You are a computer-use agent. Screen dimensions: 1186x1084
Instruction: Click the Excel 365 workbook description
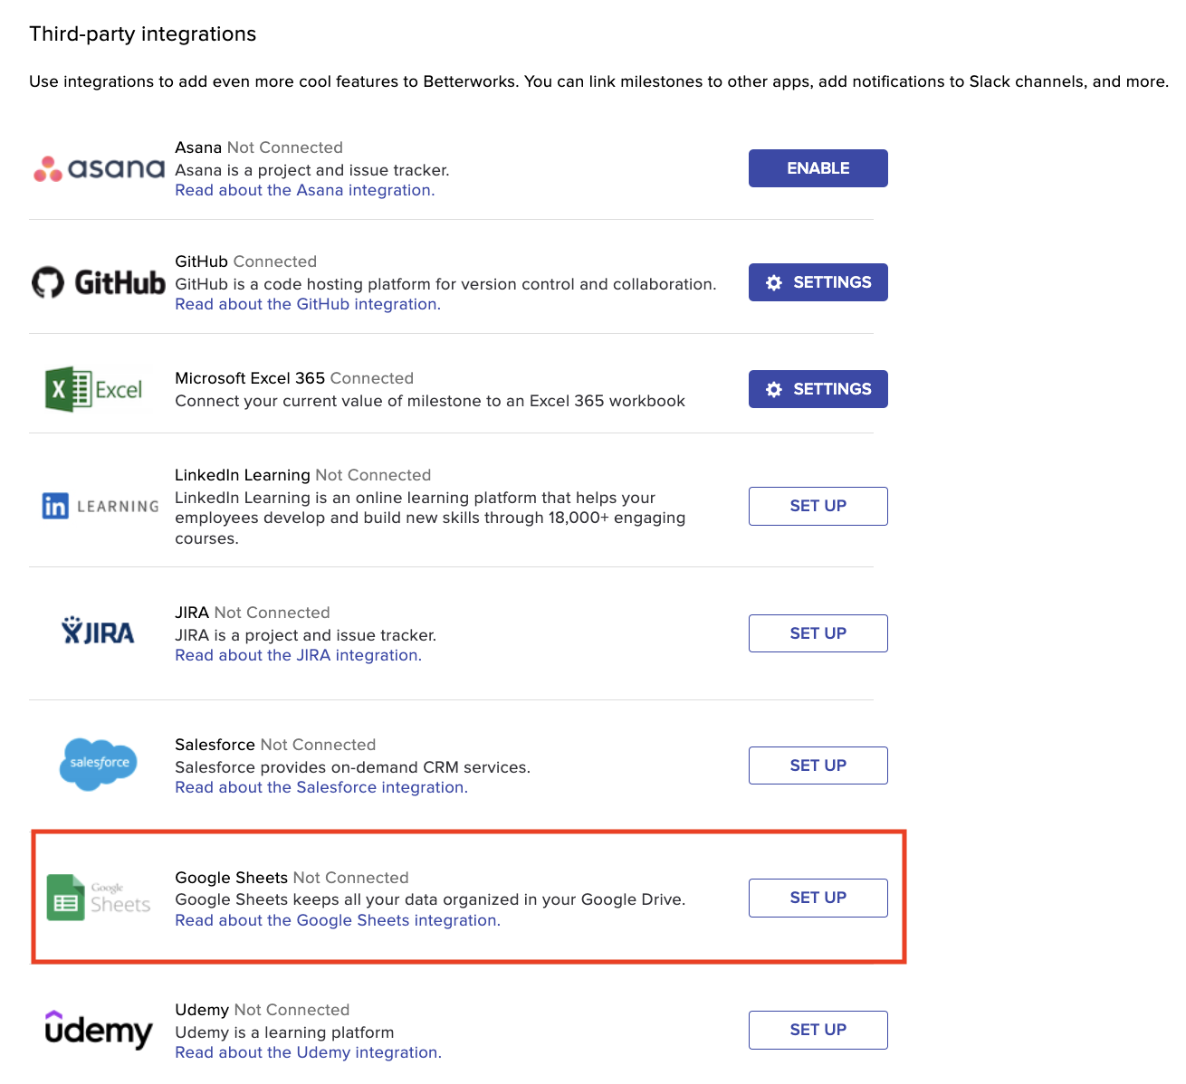(430, 401)
